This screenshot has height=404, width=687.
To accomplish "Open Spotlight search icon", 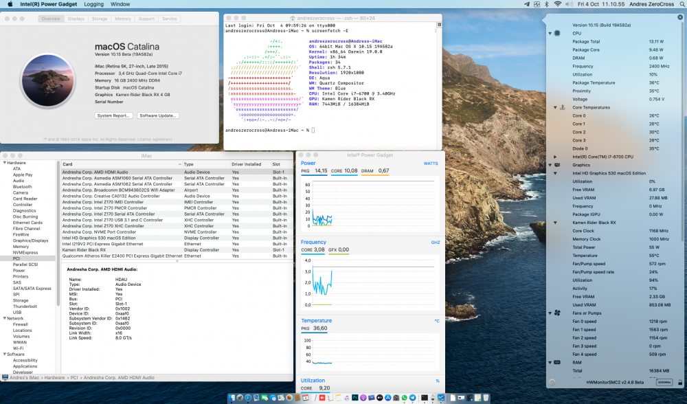I will coord(682,4).
